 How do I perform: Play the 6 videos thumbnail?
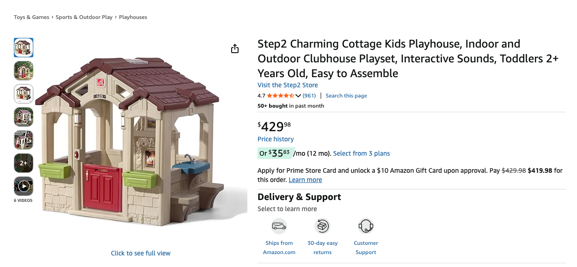pyautogui.click(x=24, y=186)
